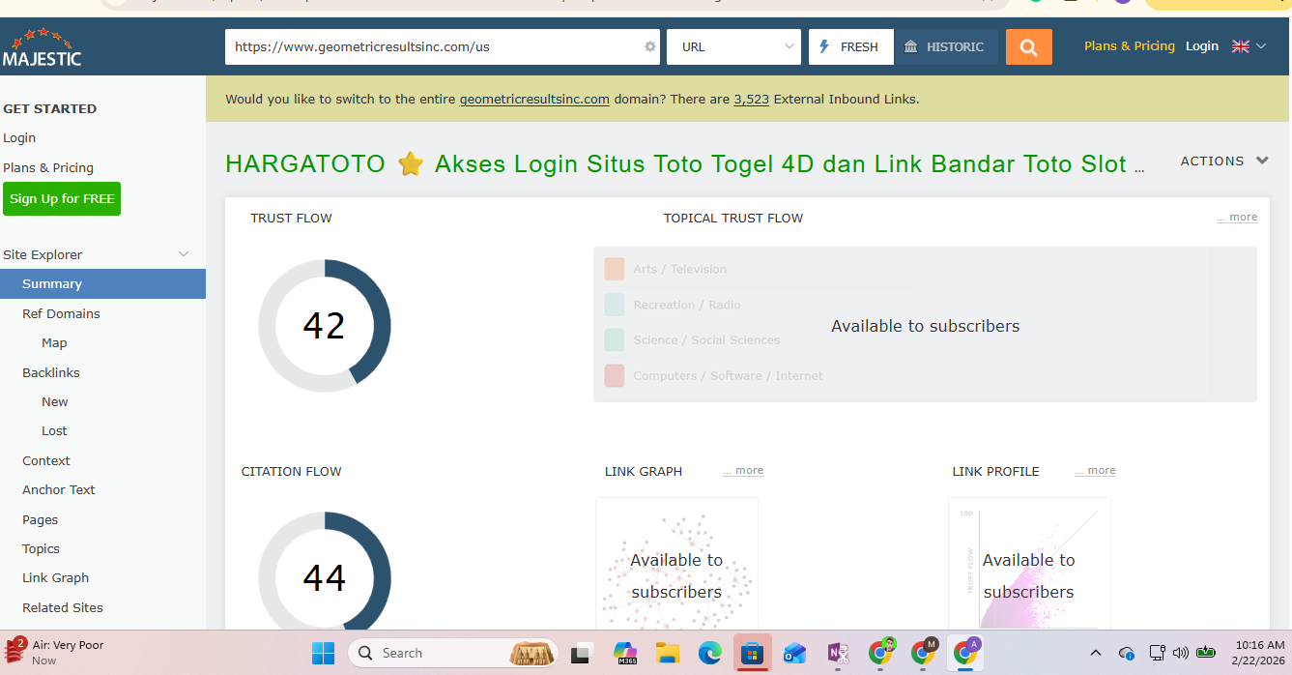Open Lost backlinks in the sidebar
The image size is (1292, 675).
[x=54, y=430]
